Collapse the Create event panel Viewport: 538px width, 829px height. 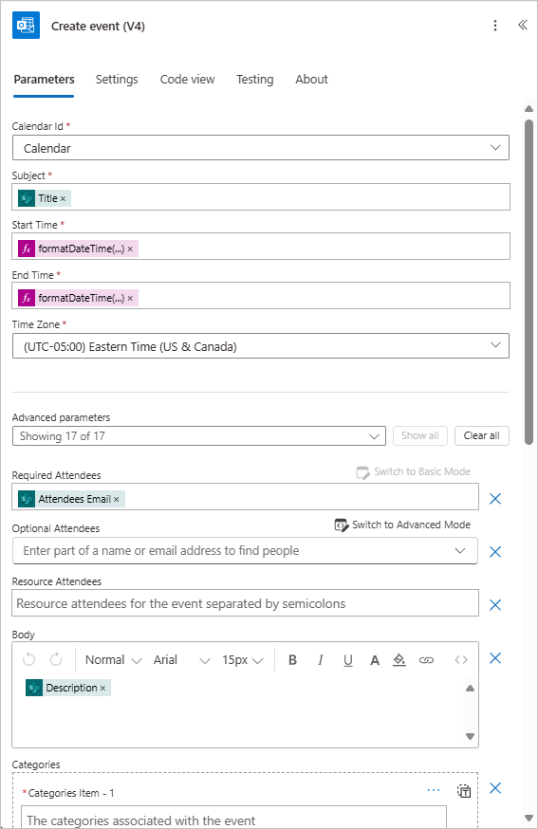[523, 25]
